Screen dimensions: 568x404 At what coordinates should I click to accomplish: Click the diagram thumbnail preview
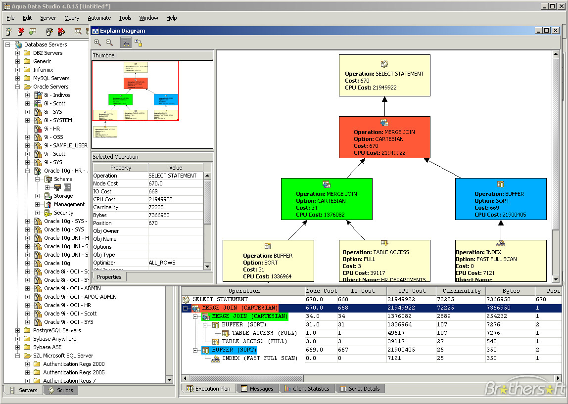coord(152,104)
